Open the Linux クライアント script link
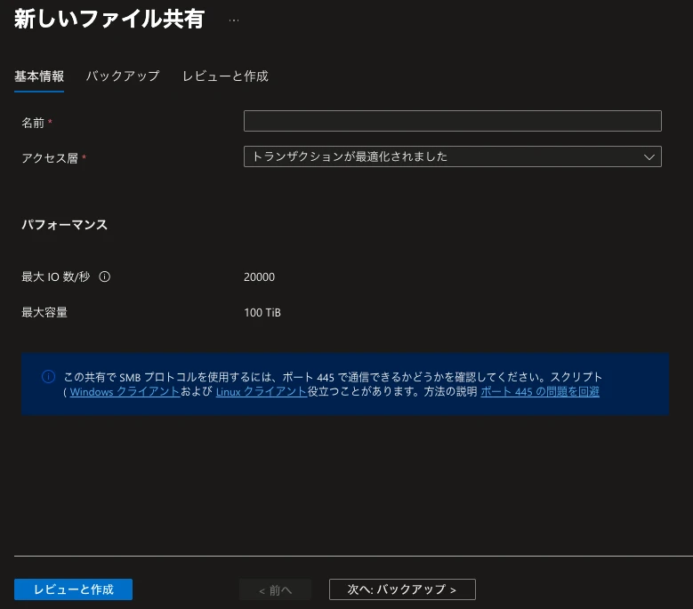 (x=262, y=392)
